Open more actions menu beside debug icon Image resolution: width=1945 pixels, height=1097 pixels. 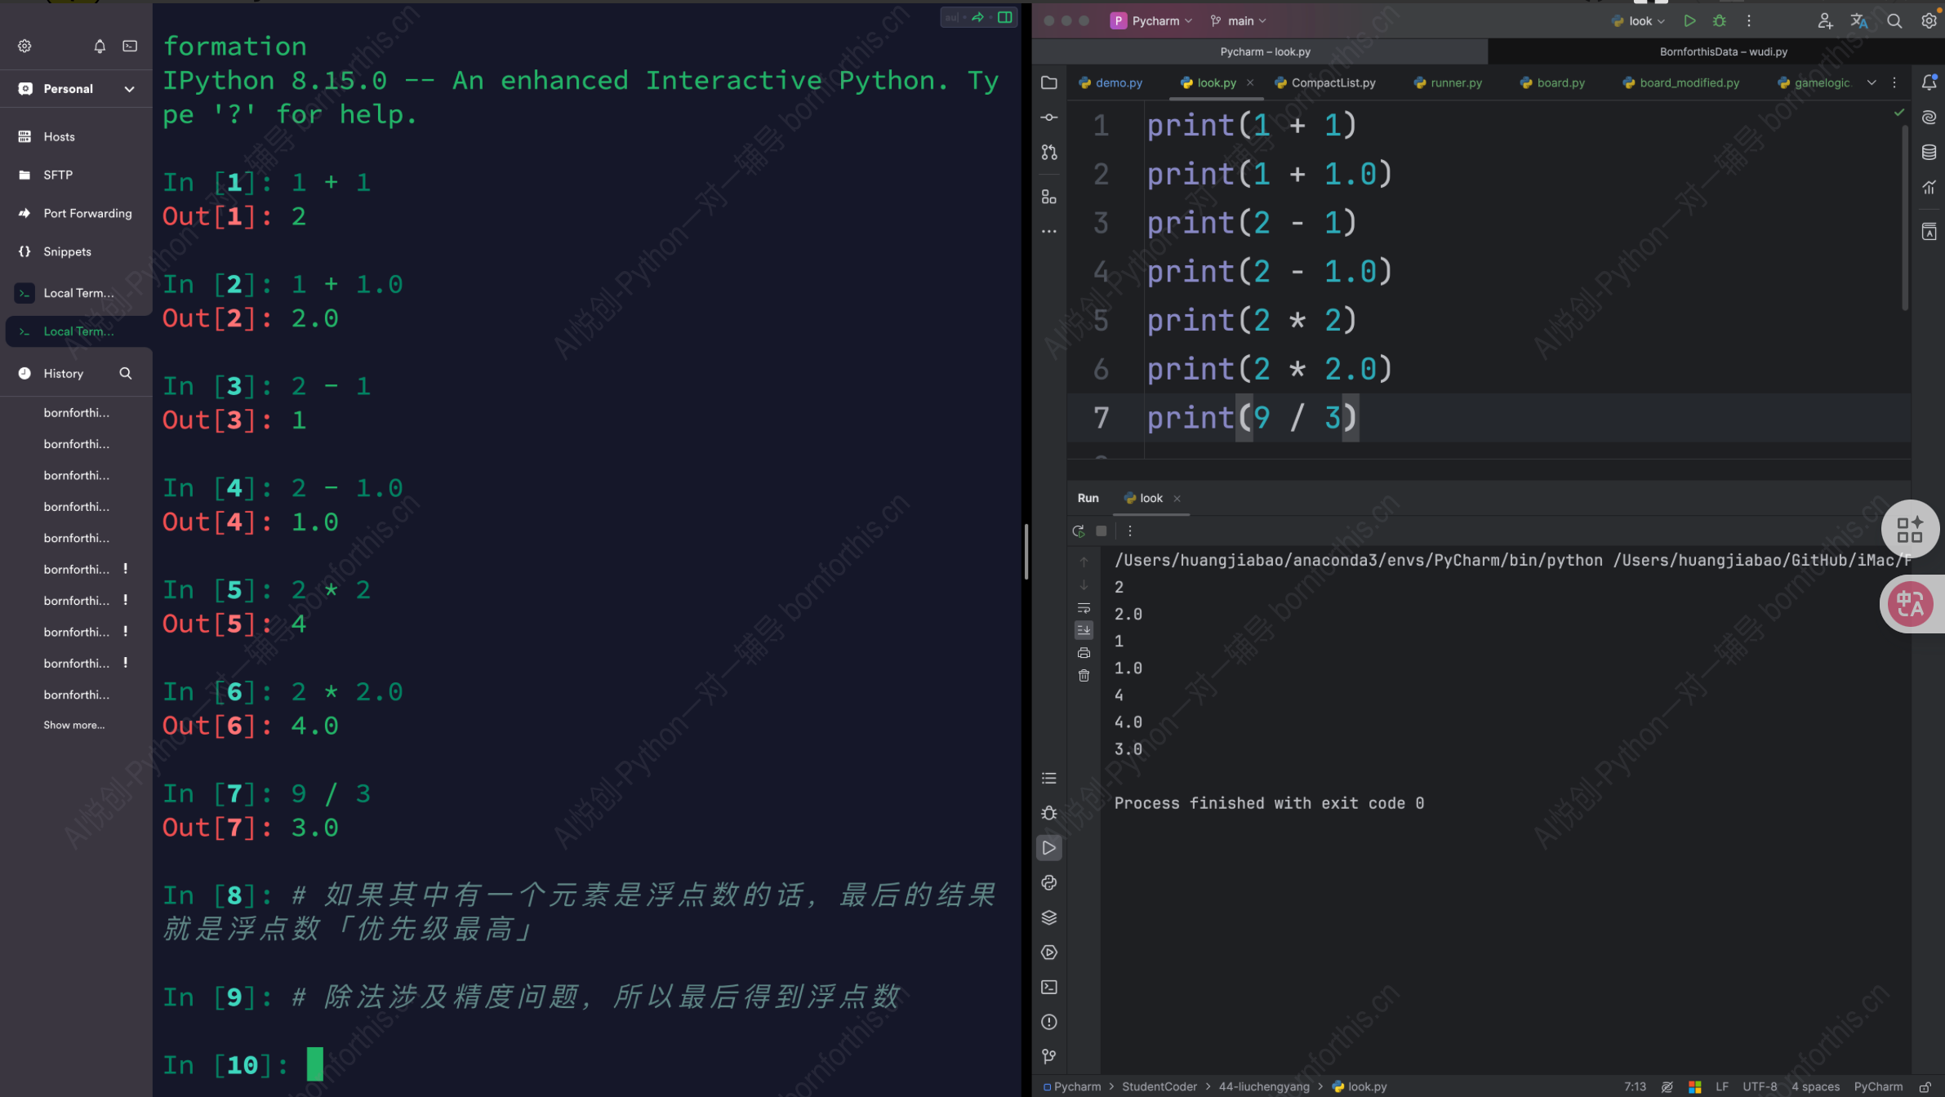tap(1749, 20)
